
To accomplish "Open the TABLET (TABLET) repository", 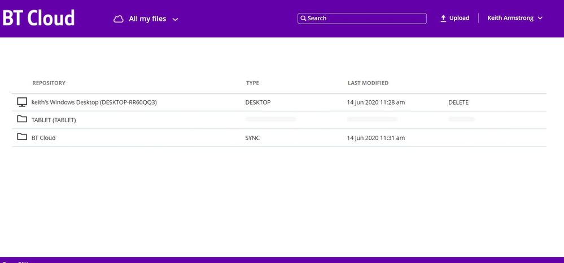I will pos(54,120).
